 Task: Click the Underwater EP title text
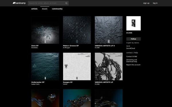tap(38, 82)
